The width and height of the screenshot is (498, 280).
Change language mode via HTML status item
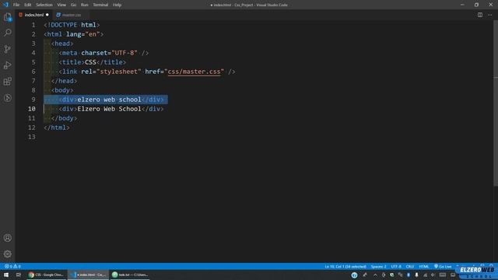(423, 266)
